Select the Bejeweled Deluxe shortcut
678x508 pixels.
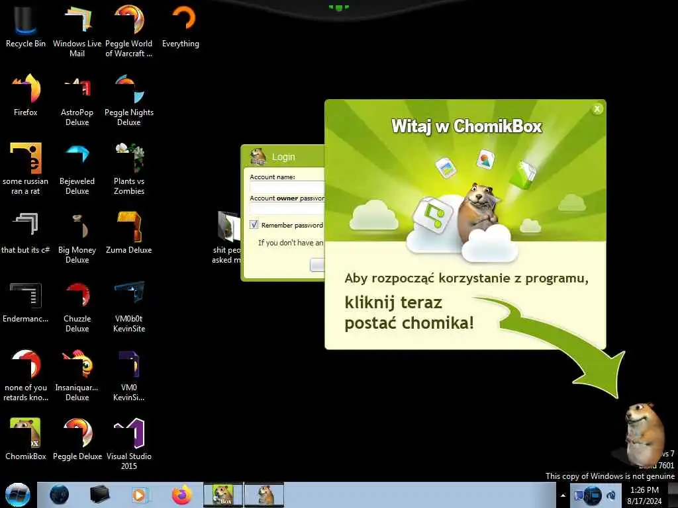point(77,169)
